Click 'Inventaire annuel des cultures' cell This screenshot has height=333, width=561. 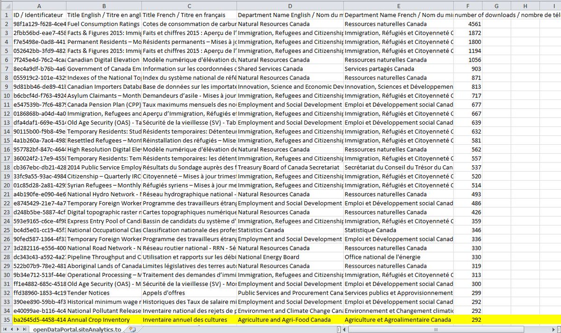(189, 319)
